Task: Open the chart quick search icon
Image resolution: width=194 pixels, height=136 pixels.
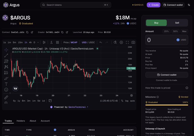Action: pos(115,42)
